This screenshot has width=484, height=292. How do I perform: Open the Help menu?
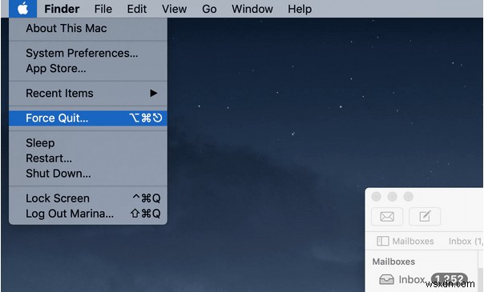point(300,9)
